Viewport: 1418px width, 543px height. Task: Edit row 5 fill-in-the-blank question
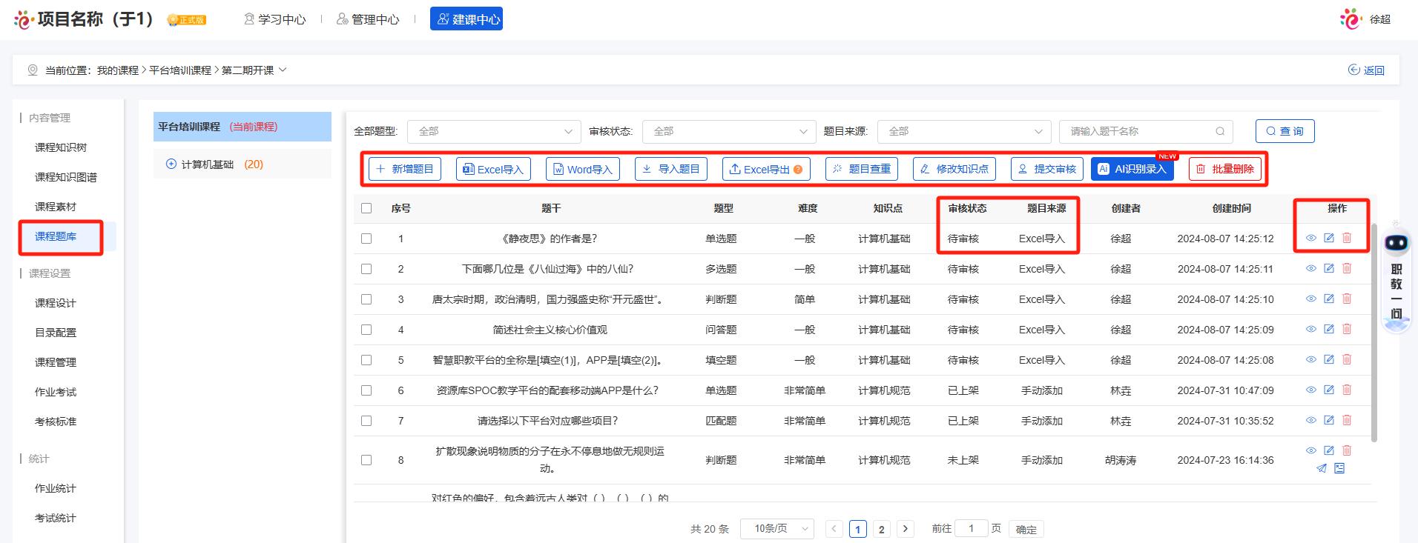(1329, 359)
